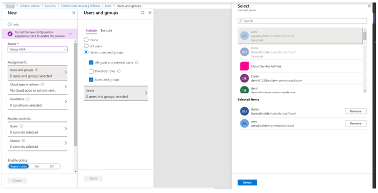Click the Name field Volsys MFA
378x193 pixels.
(38, 49)
